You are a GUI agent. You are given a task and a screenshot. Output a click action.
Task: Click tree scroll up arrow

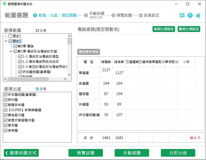pos(69,36)
